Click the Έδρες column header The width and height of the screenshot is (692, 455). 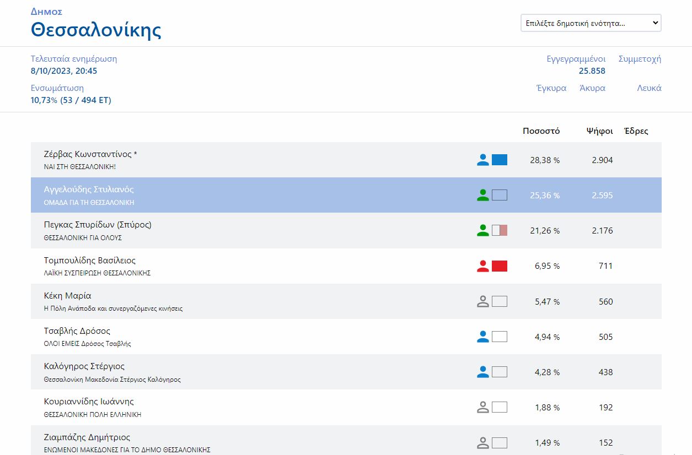[636, 131]
